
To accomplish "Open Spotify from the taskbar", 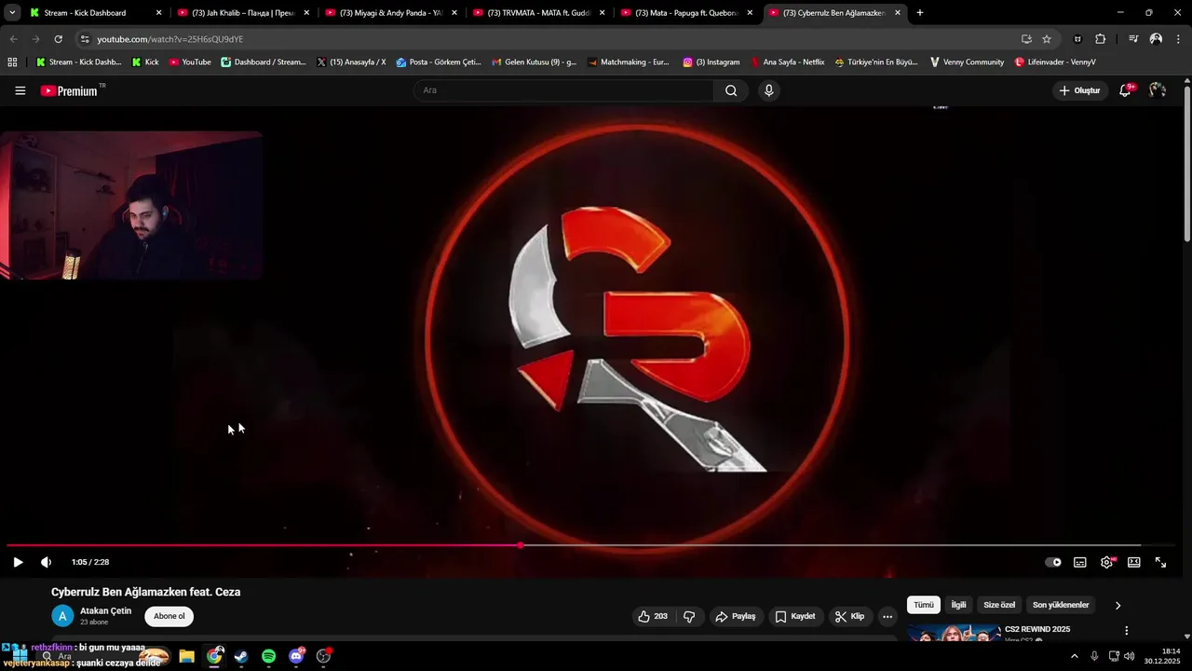I will (x=268, y=656).
